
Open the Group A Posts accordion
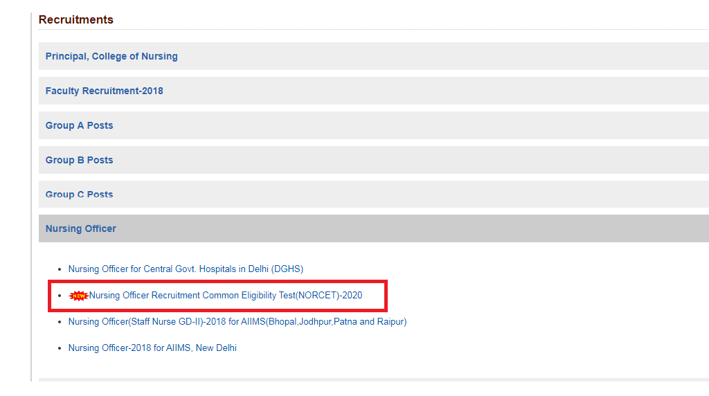(373, 125)
